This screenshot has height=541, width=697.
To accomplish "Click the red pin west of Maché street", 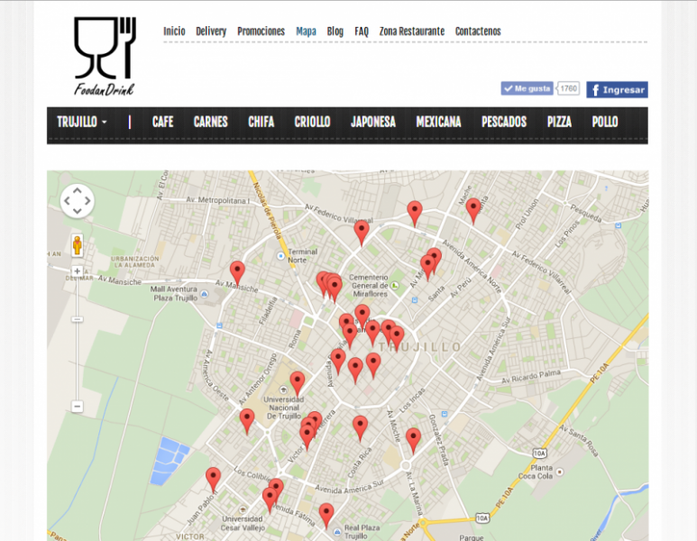I will (x=415, y=211).
